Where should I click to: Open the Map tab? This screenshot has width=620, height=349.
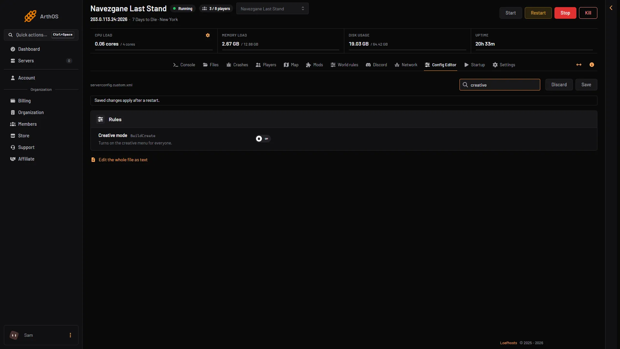(291, 65)
